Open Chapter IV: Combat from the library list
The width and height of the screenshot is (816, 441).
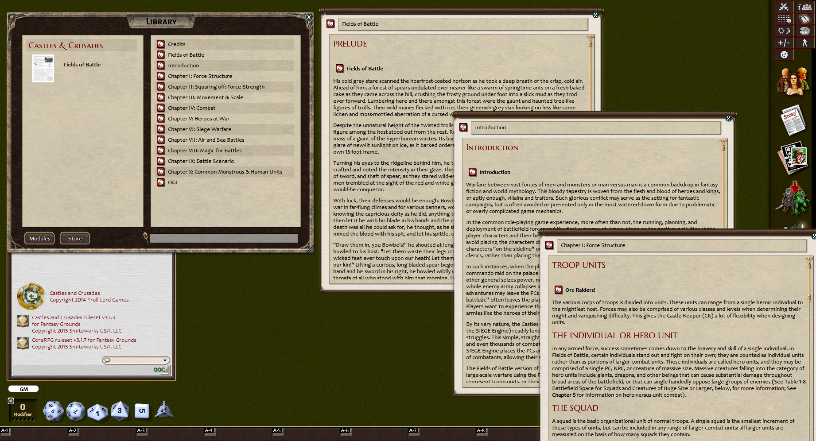click(x=192, y=108)
